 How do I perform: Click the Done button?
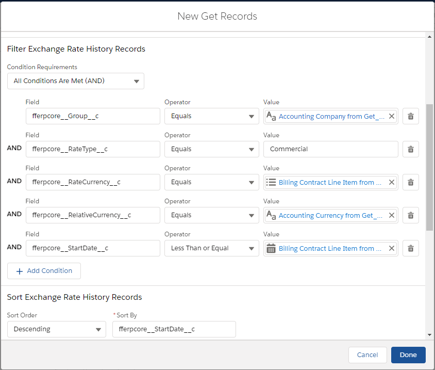point(408,355)
